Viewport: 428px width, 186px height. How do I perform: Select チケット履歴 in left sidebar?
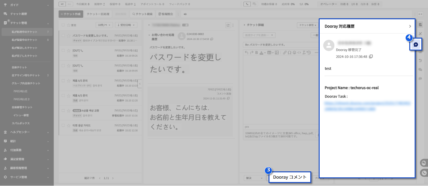tap(18, 14)
